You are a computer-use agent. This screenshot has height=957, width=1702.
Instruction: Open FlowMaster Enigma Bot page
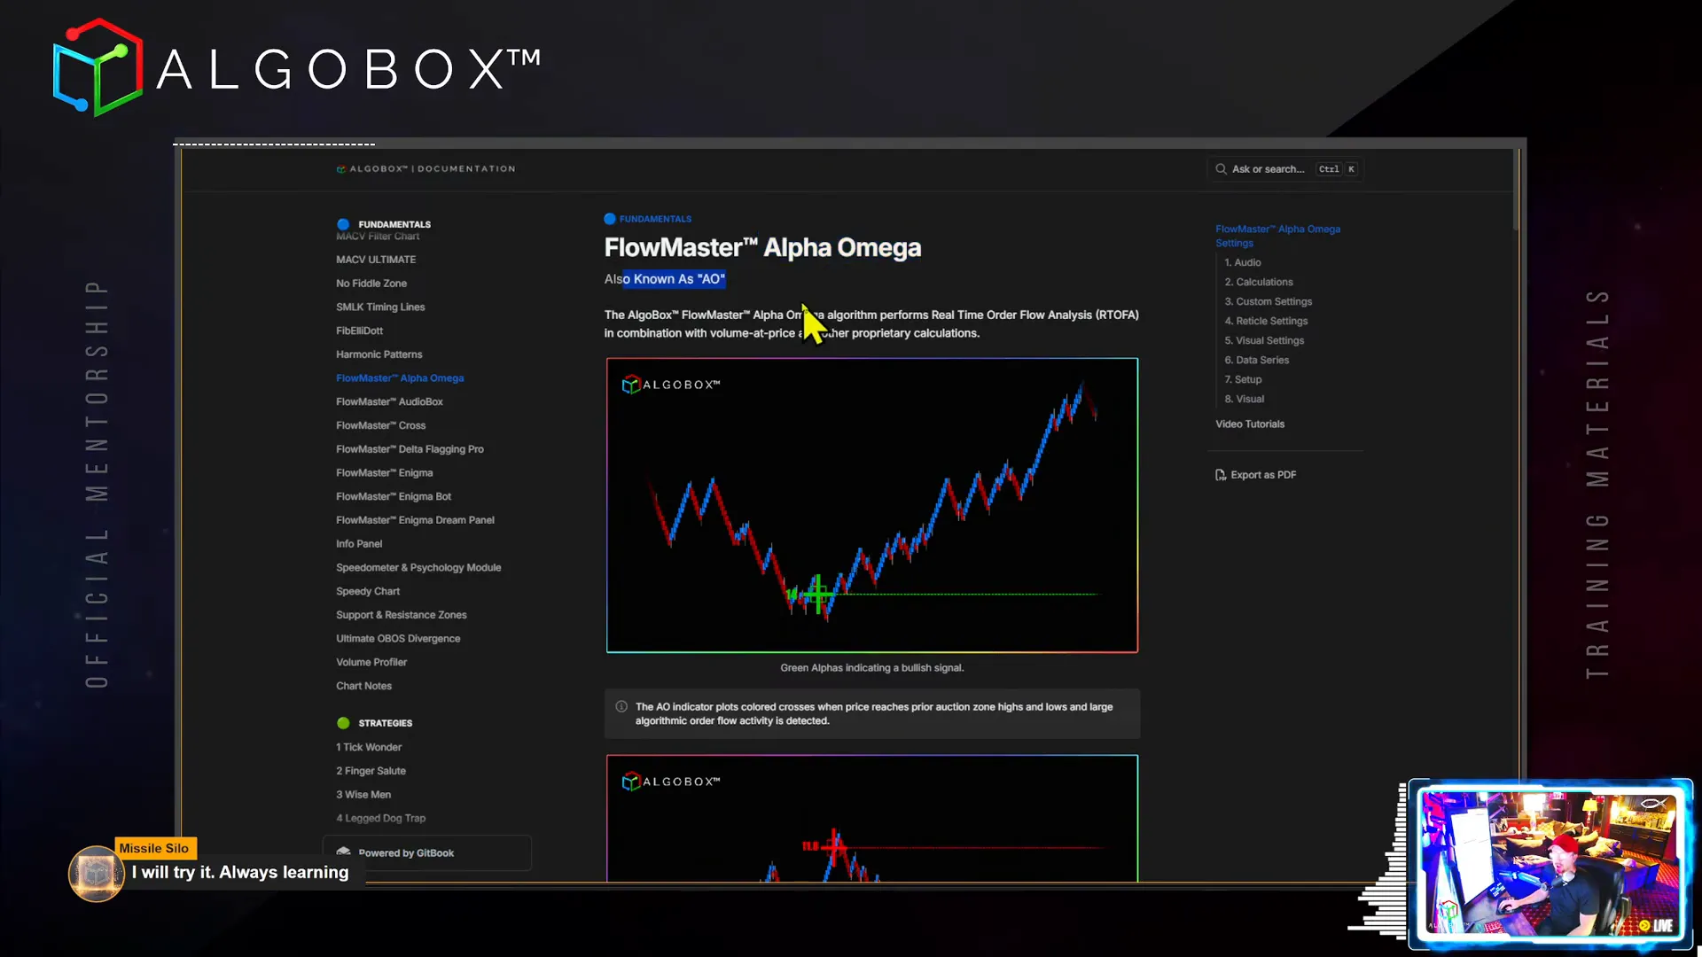(x=394, y=497)
